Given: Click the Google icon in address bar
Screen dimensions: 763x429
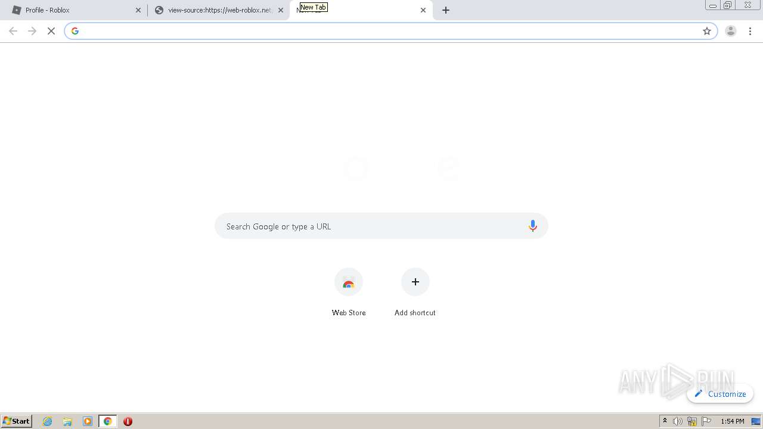Looking at the screenshot, I should tap(75, 31).
